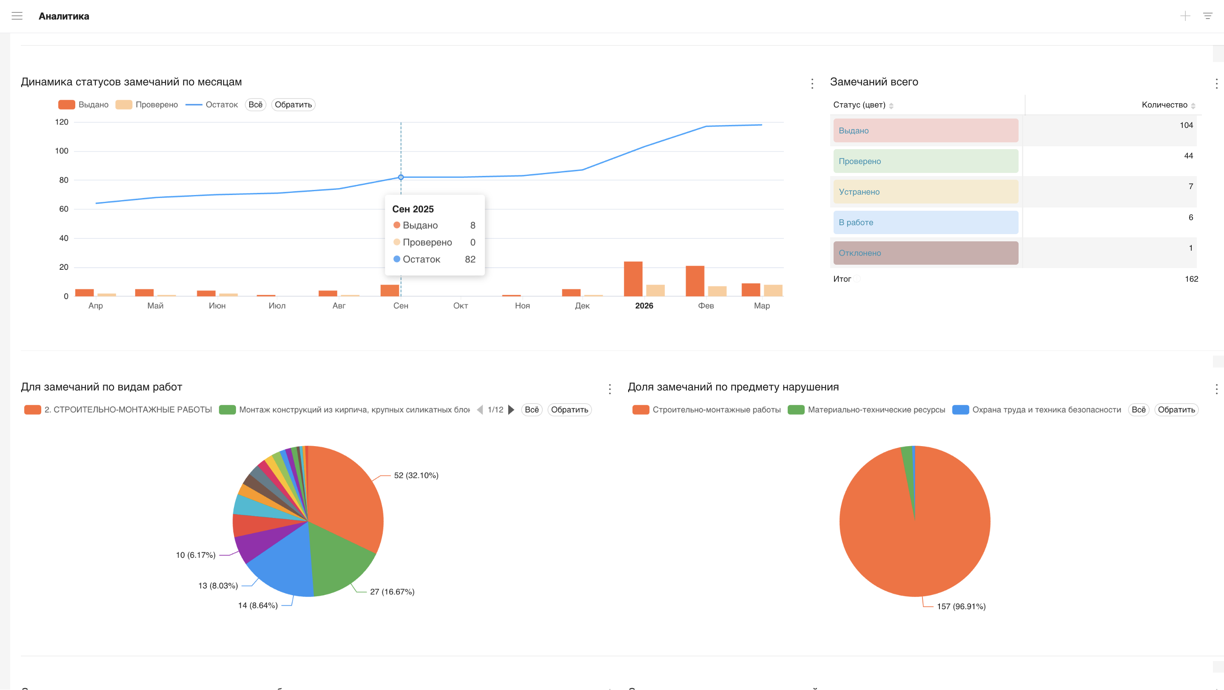The width and height of the screenshot is (1224, 690).
Task: Open options menu of Динамика статусов chart
Action: [812, 84]
